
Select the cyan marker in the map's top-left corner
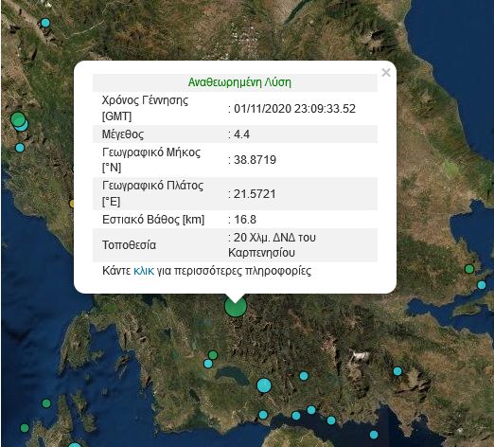45,23
